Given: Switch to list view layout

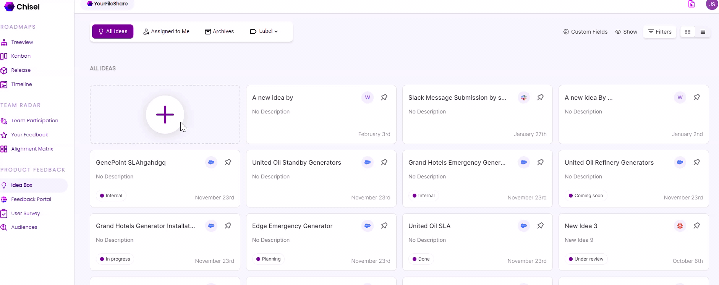Looking at the screenshot, I should pyautogui.click(x=703, y=32).
